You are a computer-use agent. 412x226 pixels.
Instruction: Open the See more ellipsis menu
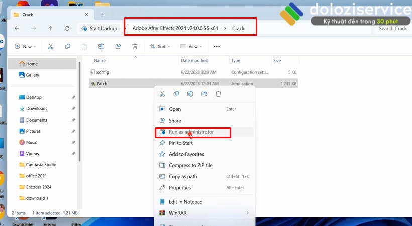217,47
